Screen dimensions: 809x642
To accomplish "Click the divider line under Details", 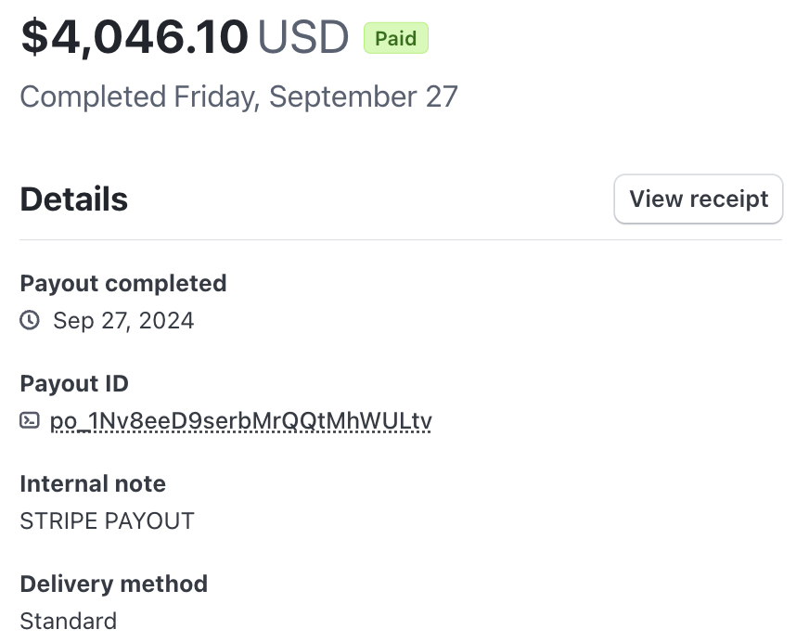I will click(x=401, y=240).
